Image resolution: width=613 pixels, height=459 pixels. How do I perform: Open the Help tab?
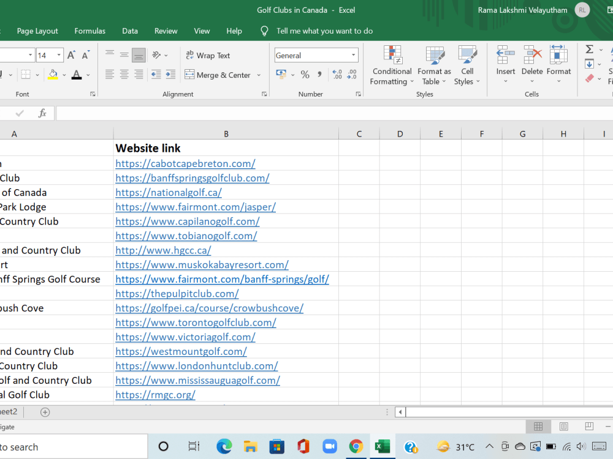point(234,31)
